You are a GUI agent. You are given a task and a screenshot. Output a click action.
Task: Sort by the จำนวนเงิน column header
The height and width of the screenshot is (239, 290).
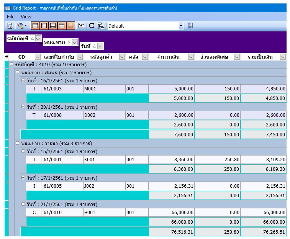click(x=168, y=57)
